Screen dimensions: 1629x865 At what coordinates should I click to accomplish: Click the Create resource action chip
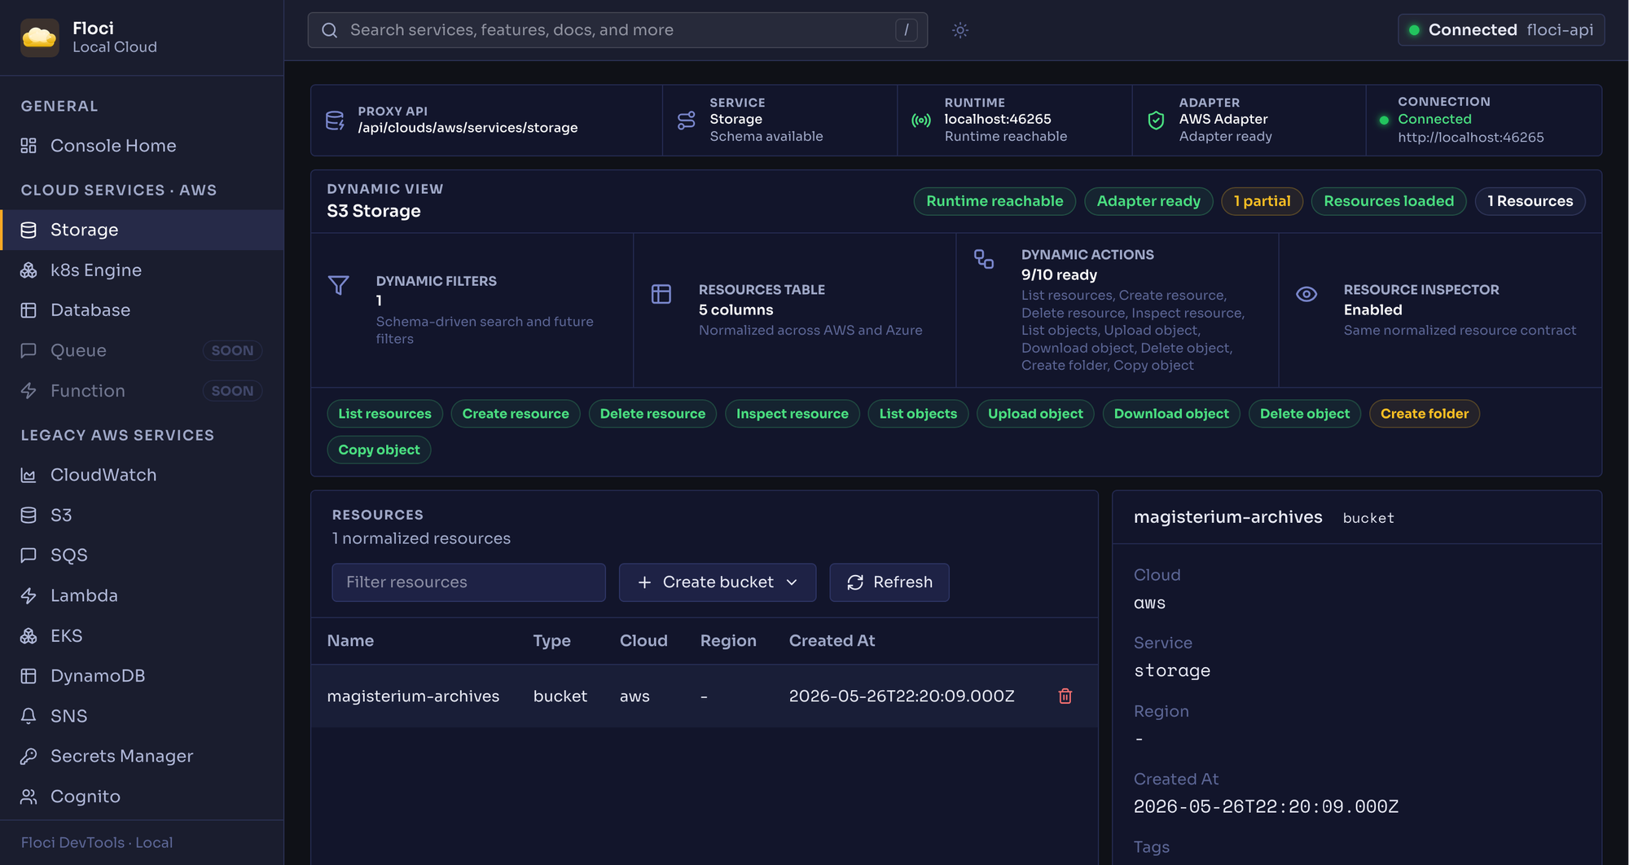click(x=516, y=414)
